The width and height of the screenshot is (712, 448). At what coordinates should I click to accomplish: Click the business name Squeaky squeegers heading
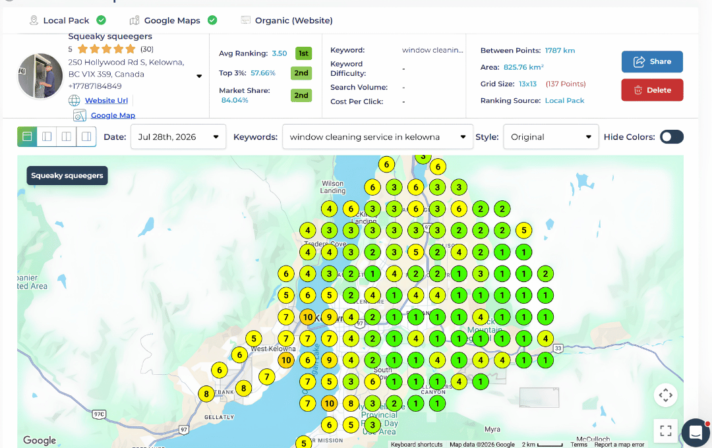[x=110, y=36]
